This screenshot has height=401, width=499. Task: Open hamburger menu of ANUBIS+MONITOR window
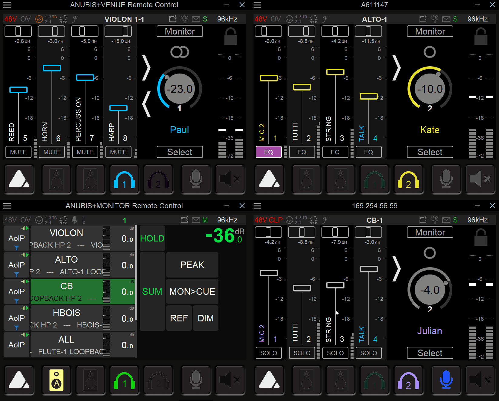pyautogui.click(x=7, y=206)
